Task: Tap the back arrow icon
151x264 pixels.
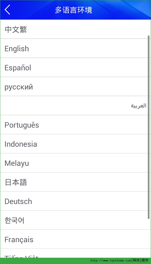Action: pyautogui.click(x=8, y=10)
